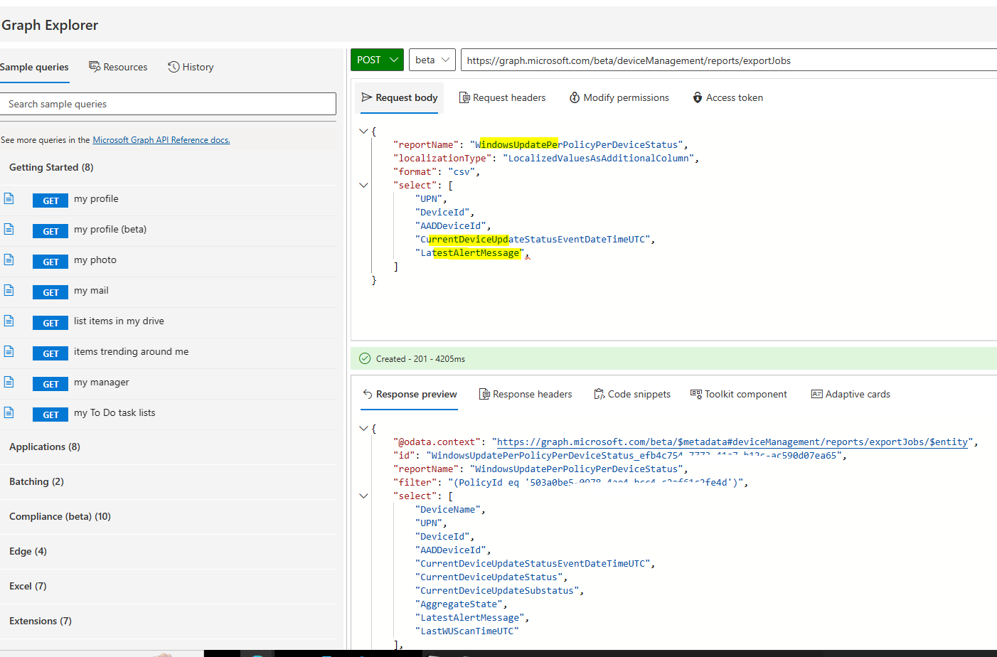Open the Code snippets tab
The image size is (997, 657).
pos(632,394)
